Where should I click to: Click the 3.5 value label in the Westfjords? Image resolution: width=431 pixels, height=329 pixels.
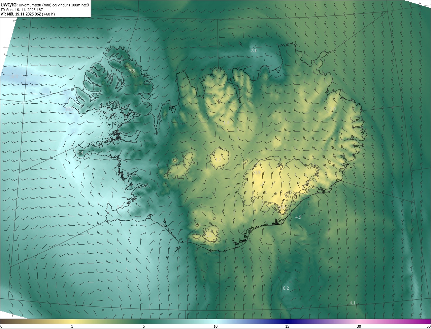[132, 71]
